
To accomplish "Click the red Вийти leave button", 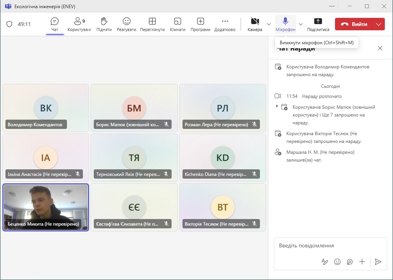I will pyautogui.click(x=354, y=24).
